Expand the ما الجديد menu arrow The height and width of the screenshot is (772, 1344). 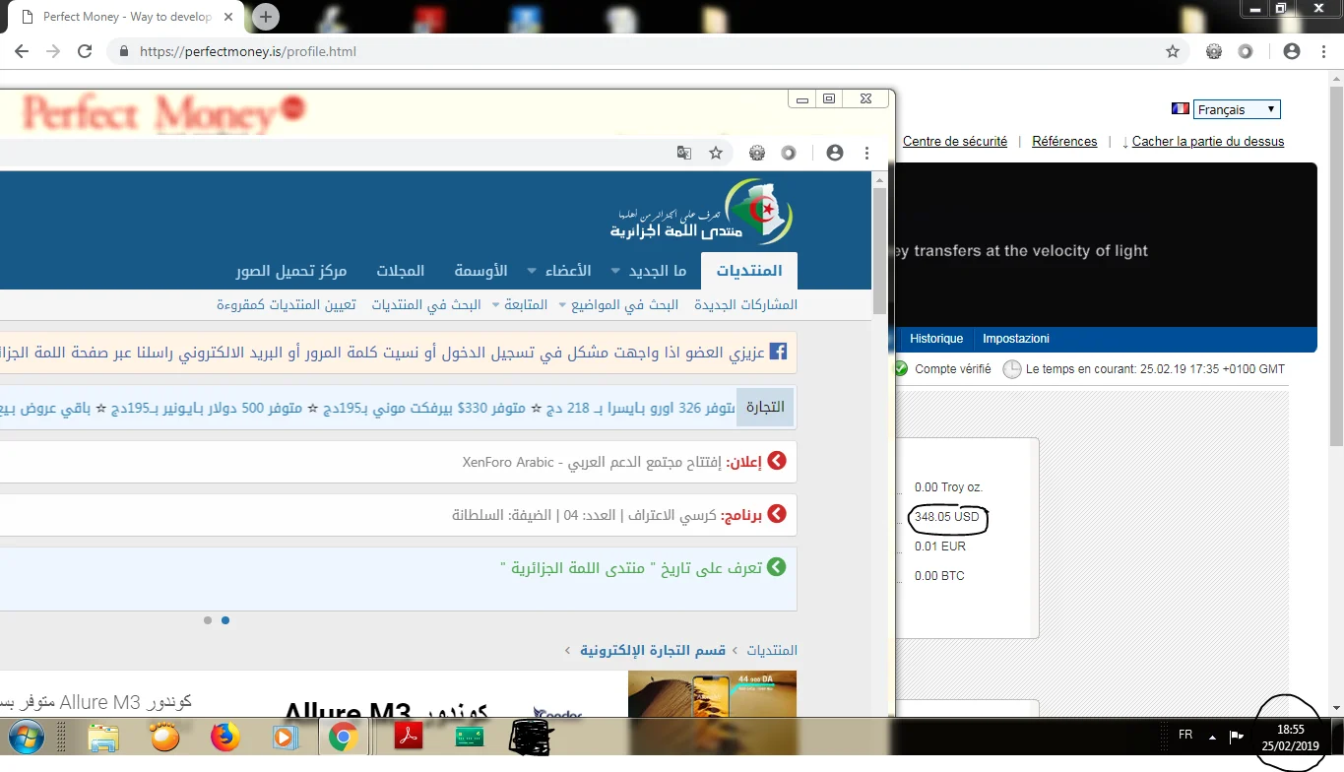point(616,271)
